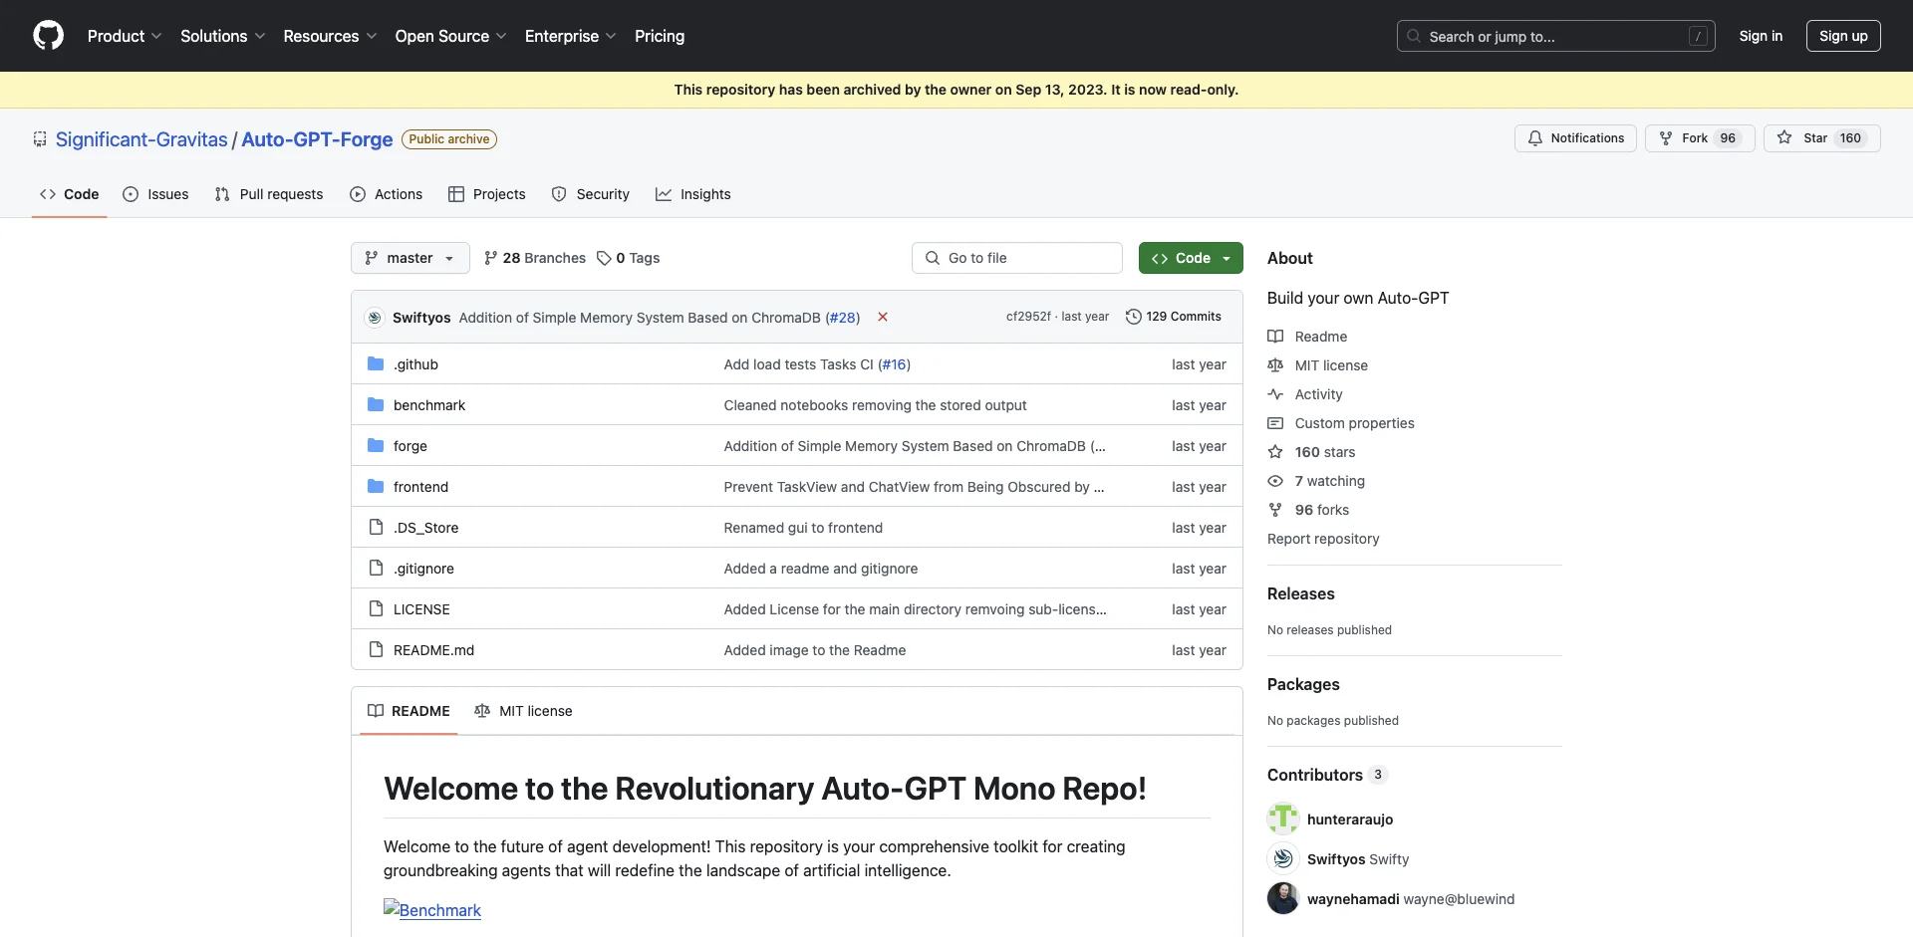Click the Pricing link
Image resolution: width=1913 pixels, height=937 pixels.
pos(660,36)
